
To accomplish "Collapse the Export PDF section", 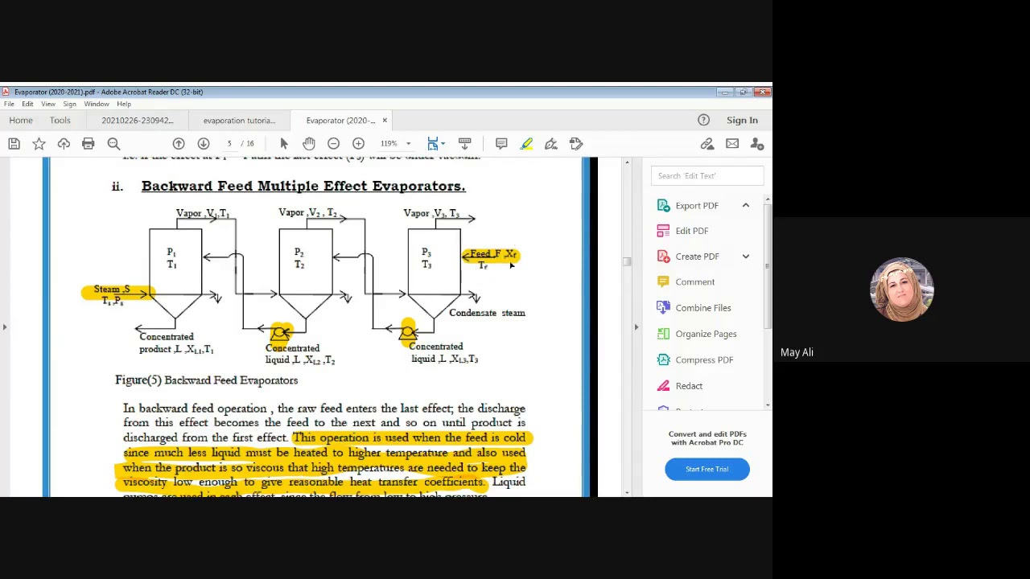I will 746,206.
